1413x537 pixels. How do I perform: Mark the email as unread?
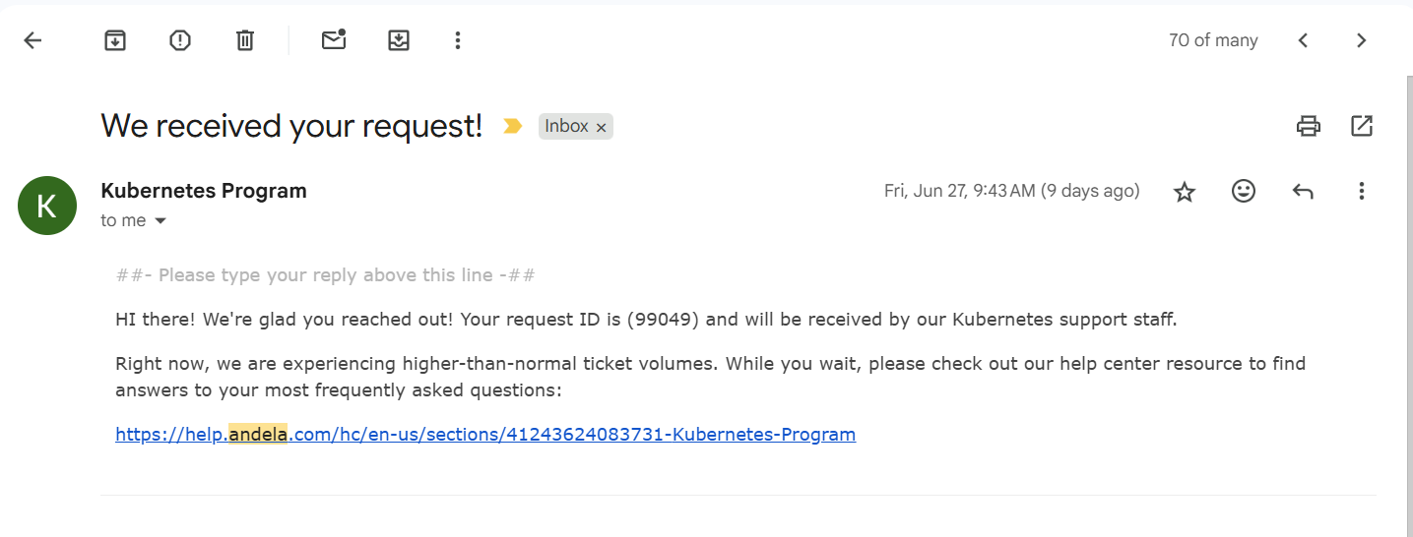pos(334,40)
